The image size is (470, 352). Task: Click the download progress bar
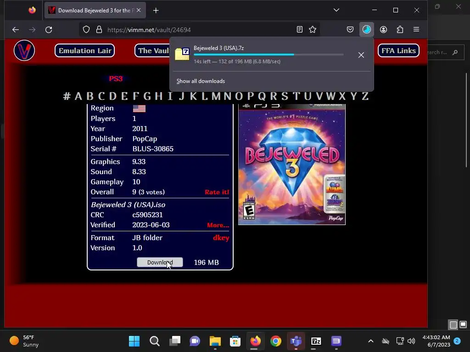269,55
